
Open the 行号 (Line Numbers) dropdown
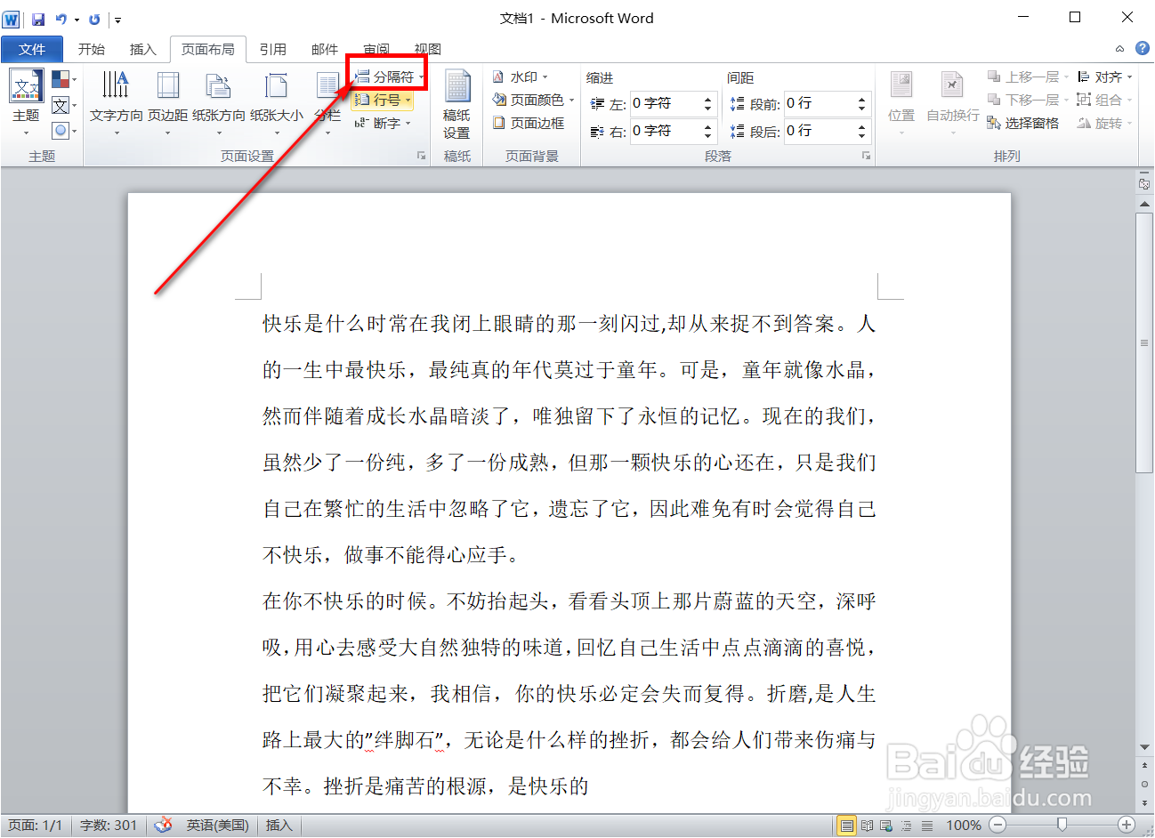(x=383, y=101)
